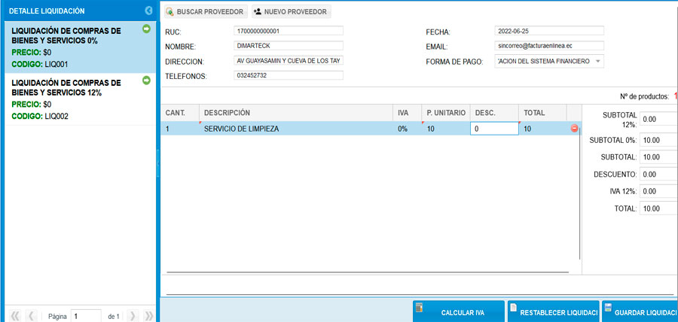
Task: Go to next page of list
Action: tap(133, 316)
